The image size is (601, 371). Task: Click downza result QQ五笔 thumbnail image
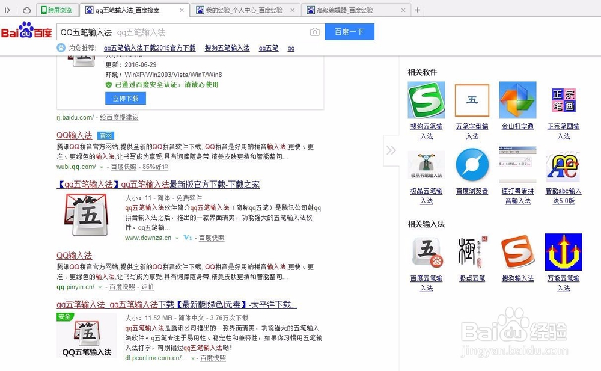[87, 215]
